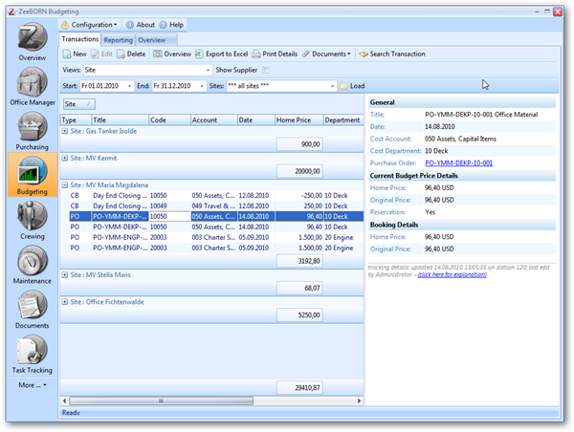This screenshot has width=574, height=432.
Task: Open the Sites filter dropdown
Action: click(331, 86)
